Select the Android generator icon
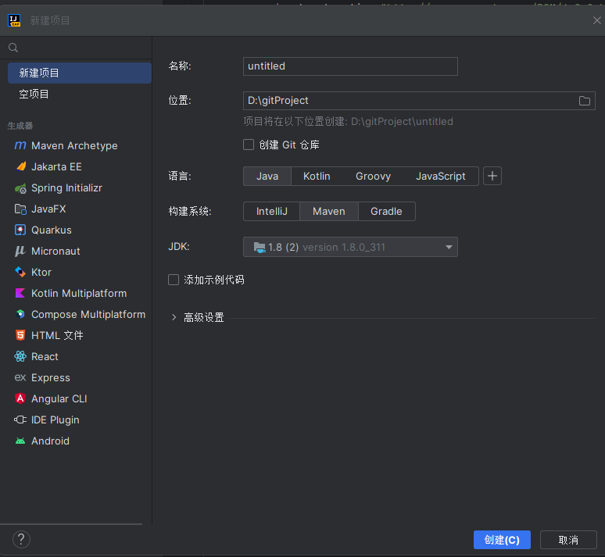This screenshot has width=605, height=557. 20,441
